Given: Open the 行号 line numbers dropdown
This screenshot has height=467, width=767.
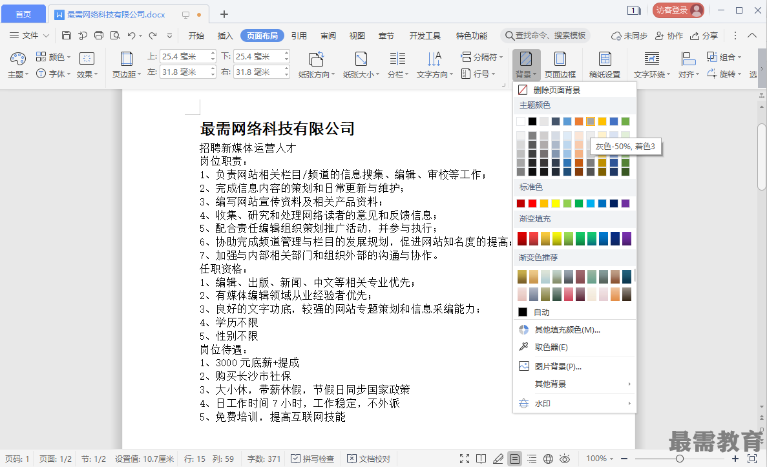Looking at the screenshot, I should [478, 74].
